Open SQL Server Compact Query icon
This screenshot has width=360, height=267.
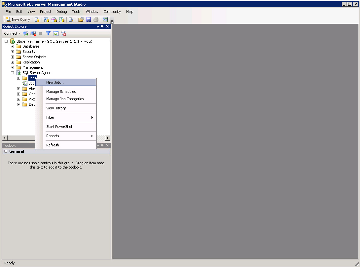71,20
